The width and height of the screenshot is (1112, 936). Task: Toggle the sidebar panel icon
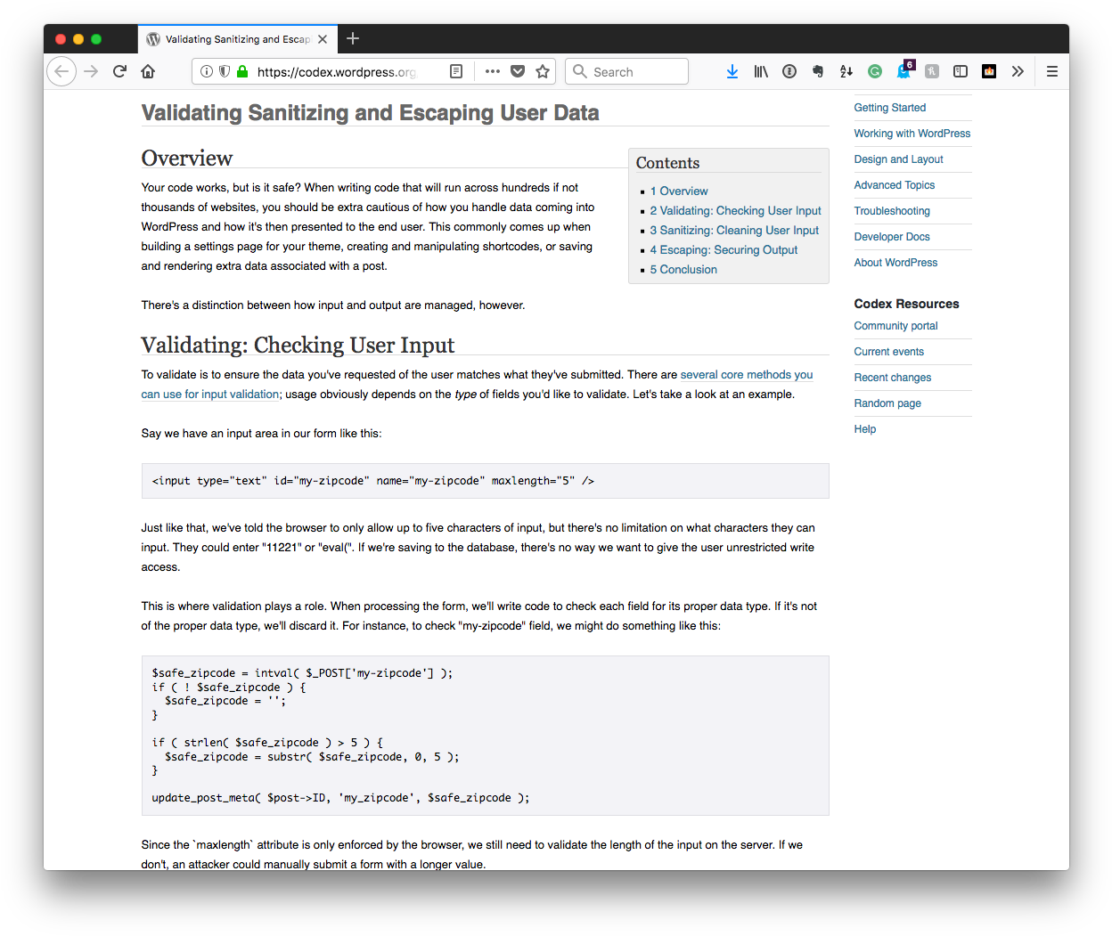[961, 71]
